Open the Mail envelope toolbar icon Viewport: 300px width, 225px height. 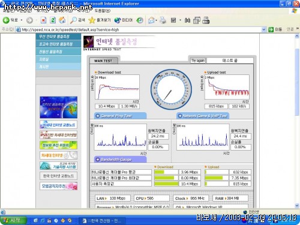(x=151, y=20)
